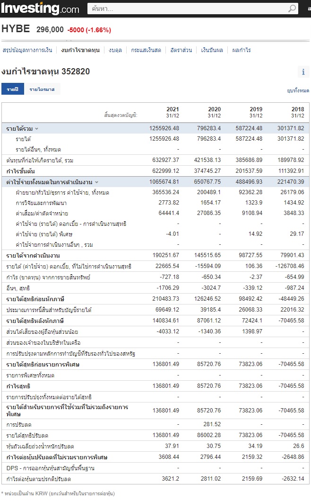Image resolution: width=311 pixels, height=501 pixels.
Task: Click 190251.67 operating income value
Action: click(166, 255)
